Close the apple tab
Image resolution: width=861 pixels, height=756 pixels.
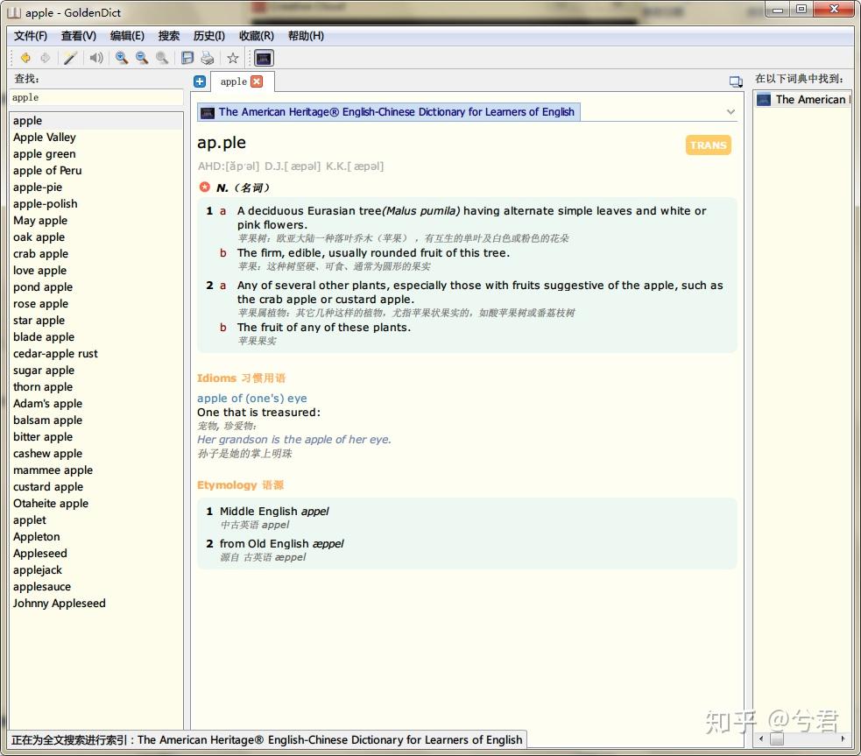click(x=257, y=81)
